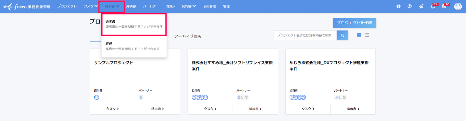This screenshot has width=466, height=121.
Task: Expand the タスク dropdown in navbar
Action: tap(91, 6)
